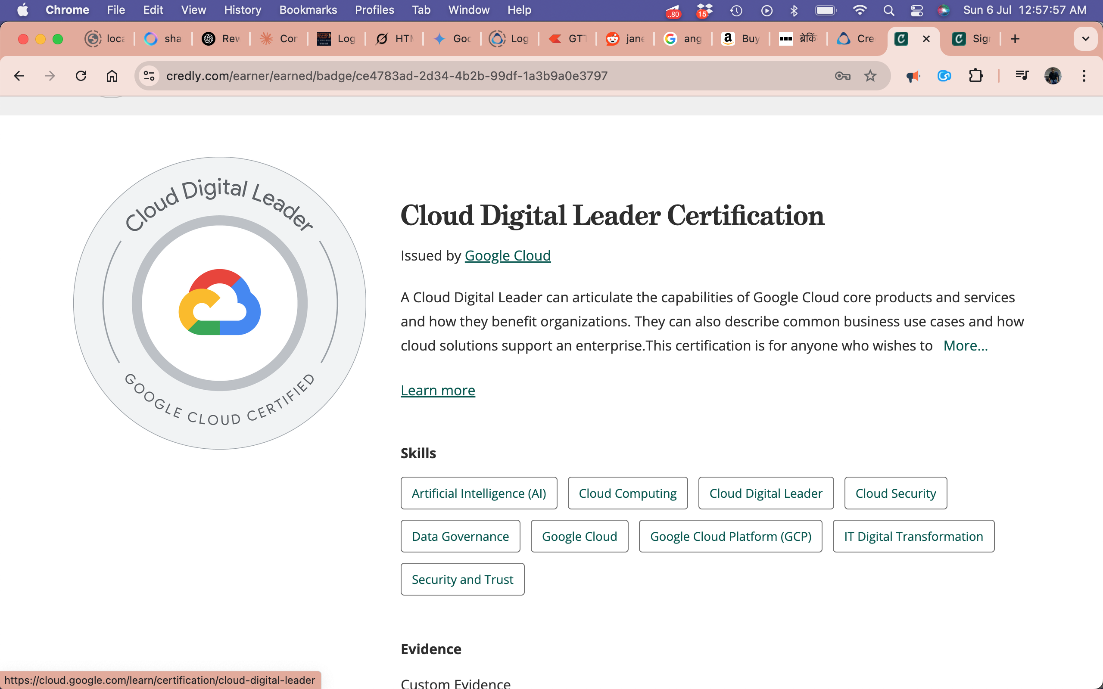Viewport: 1103px width, 689px height.
Task: Open the megaphone extension icon
Action: [913, 76]
